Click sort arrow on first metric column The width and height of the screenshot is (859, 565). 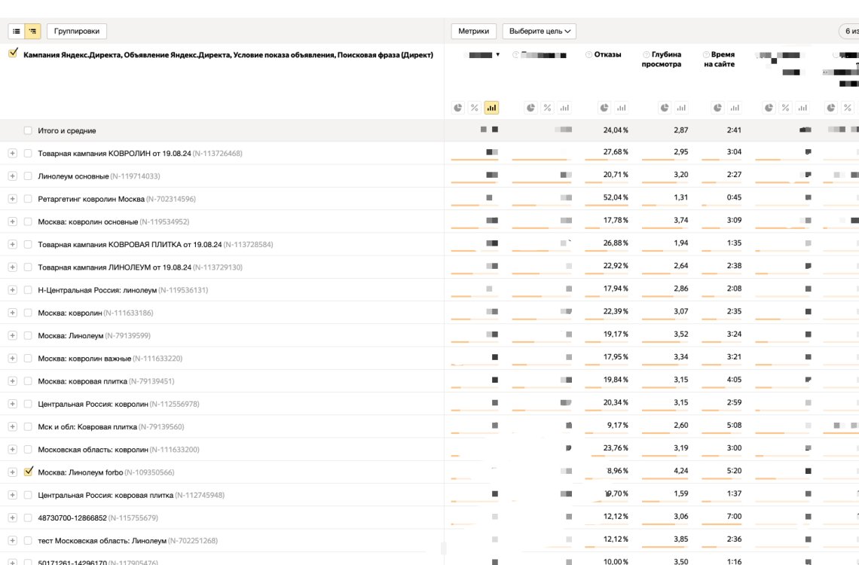click(497, 55)
